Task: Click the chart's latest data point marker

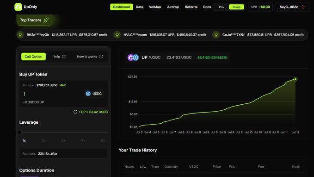Action: [x=296, y=79]
